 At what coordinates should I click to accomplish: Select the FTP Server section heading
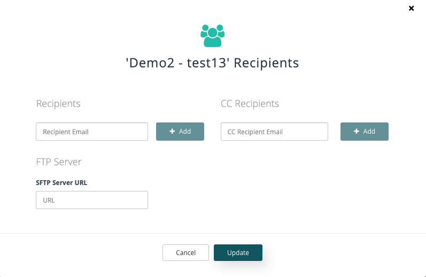(59, 162)
